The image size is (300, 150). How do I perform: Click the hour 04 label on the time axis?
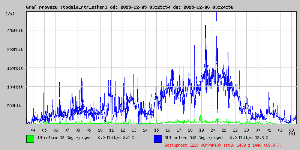pyautogui.click(x=33, y=130)
